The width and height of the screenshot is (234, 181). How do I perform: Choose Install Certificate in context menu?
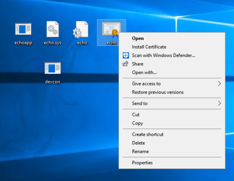(x=149, y=47)
